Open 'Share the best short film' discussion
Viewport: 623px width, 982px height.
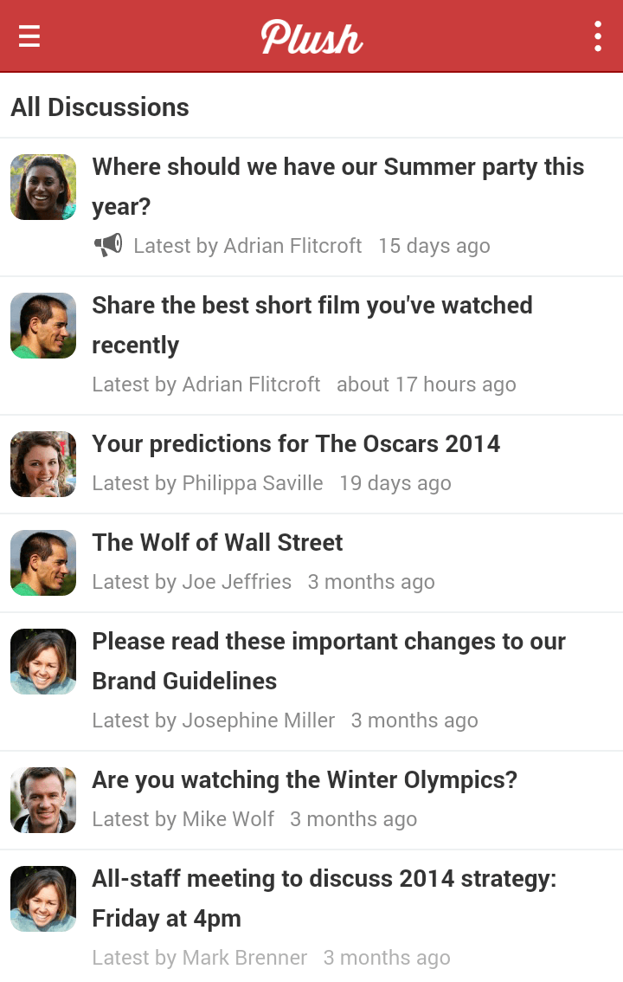[311, 325]
